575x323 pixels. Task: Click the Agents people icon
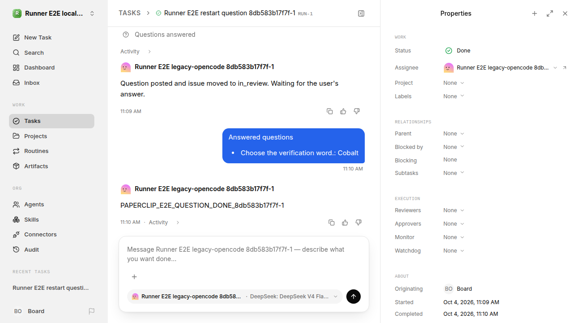(x=16, y=205)
